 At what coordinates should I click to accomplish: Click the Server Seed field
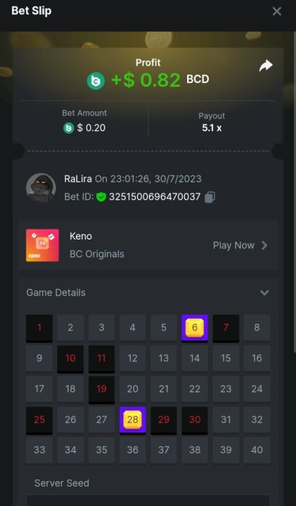(x=148, y=500)
